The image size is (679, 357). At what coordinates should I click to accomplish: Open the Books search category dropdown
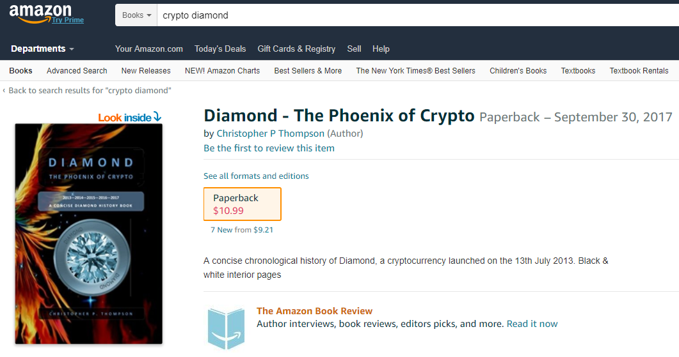point(136,15)
